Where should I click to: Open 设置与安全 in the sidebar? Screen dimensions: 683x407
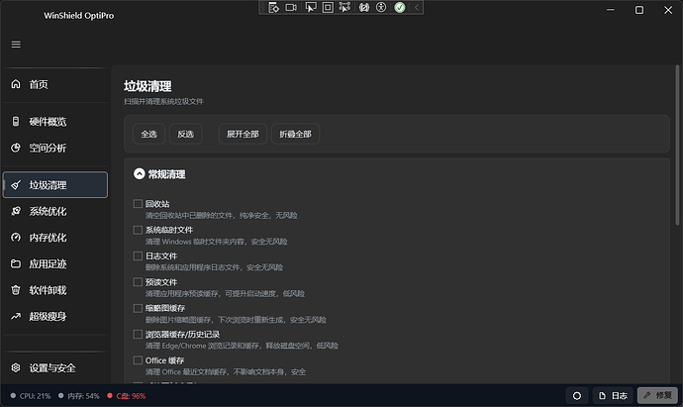click(54, 368)
